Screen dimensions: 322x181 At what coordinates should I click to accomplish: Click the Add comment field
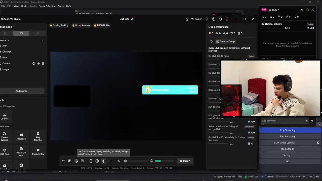283,121
